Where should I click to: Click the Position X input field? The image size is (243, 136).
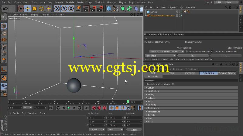[x=97, y=118]
